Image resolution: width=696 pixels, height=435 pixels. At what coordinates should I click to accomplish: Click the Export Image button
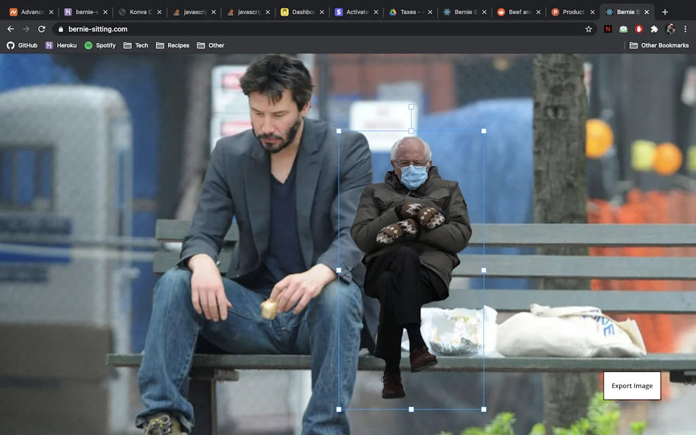[631, 385]
